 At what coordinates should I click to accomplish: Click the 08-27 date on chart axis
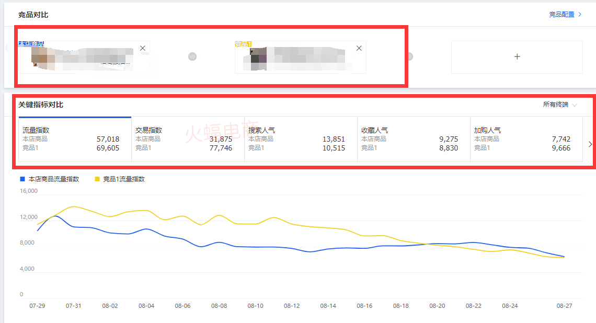(564, 306)
